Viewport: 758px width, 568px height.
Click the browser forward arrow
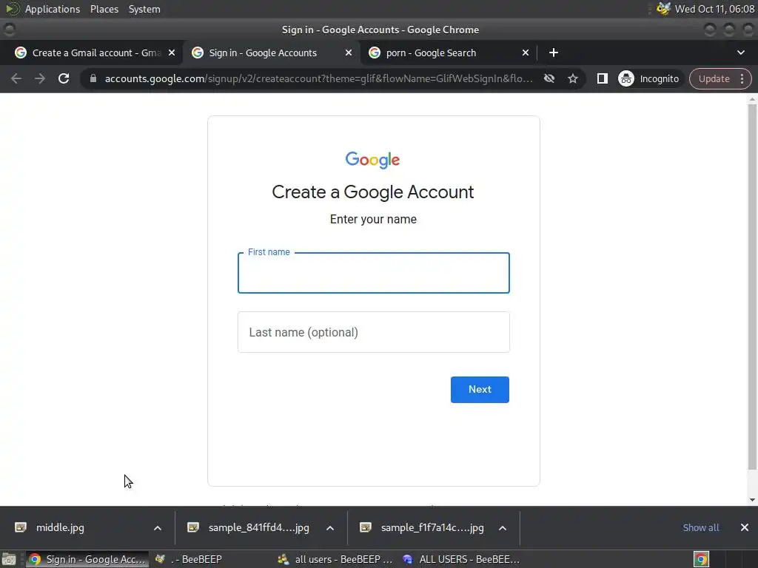pos(40,78)
